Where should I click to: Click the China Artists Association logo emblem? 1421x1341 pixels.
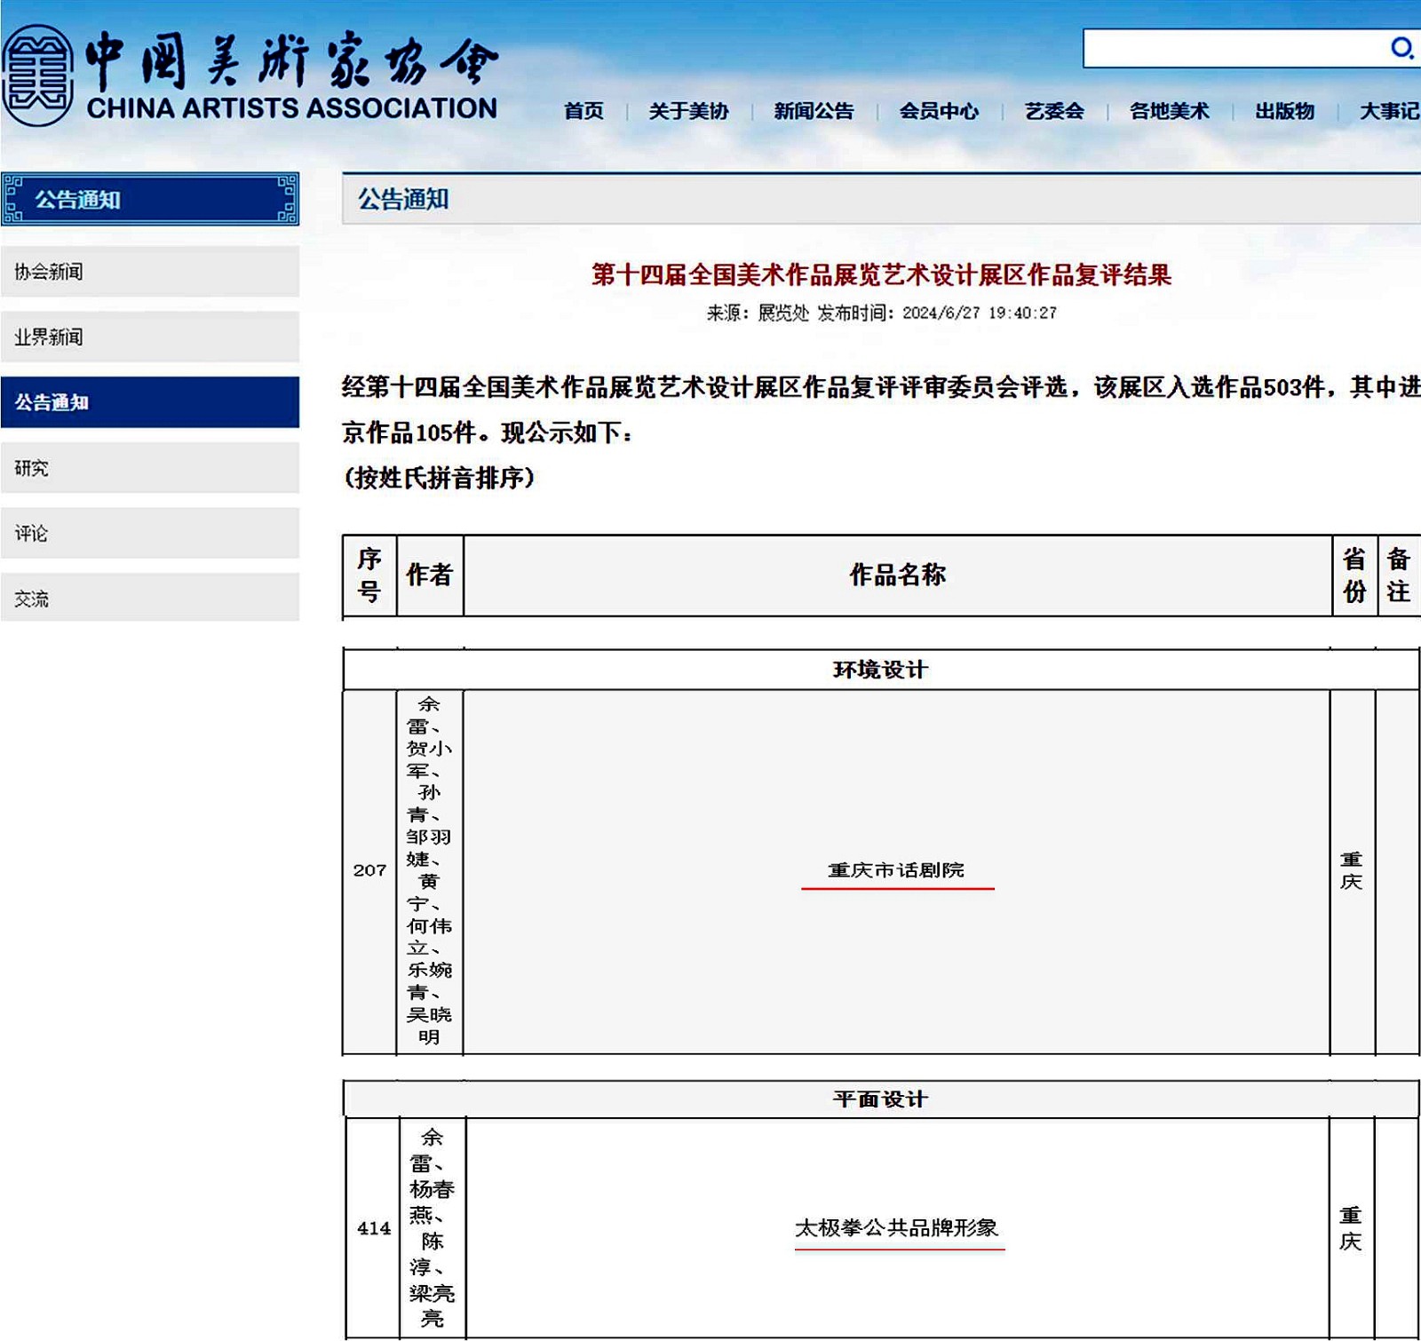[x=37, y=75]
